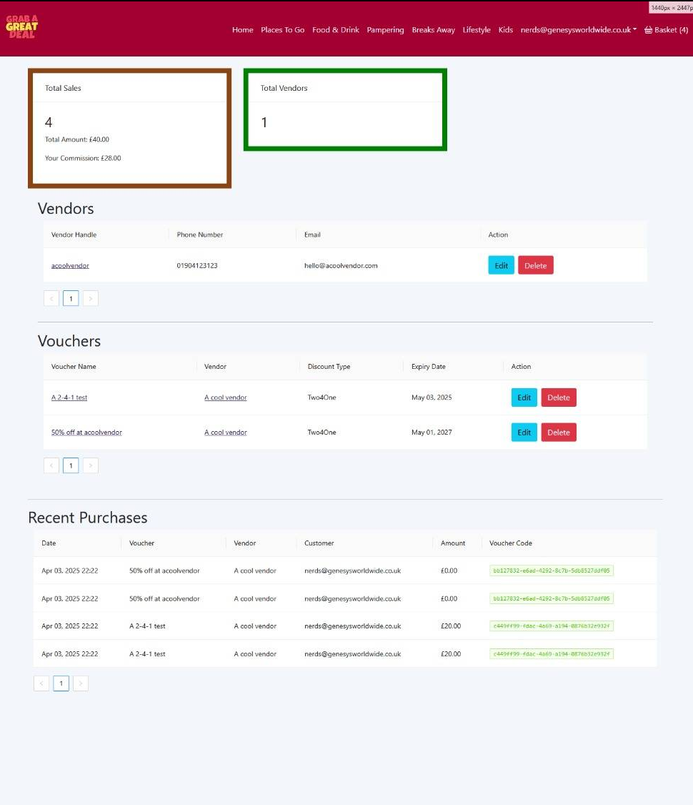Screen dimensions: 693x805
Task: Edit the A 2-4-1 test voucher
Action: tap(524, 397)
